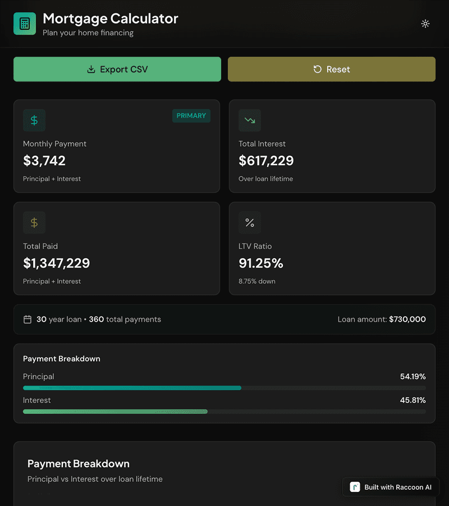
Task: Click the Total Paid dollar icon
Action: [x=34, y=223]
